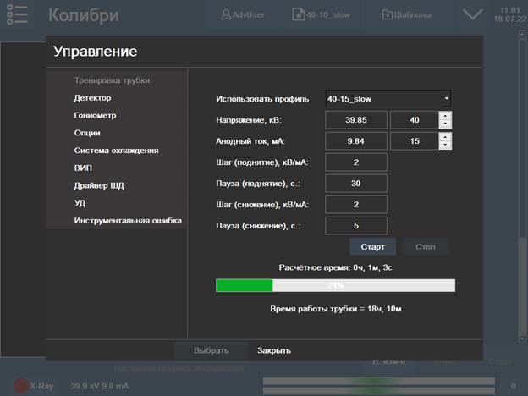Open the Использовать профиль dropdown
The image size is (528, 396).
tap(388, 98)
